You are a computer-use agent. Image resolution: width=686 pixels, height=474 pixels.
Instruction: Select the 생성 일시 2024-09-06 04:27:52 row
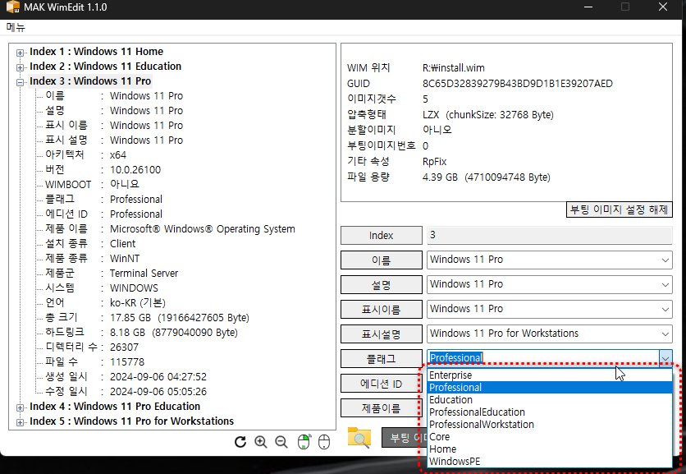pyautogui.click(x=126, y=377)
